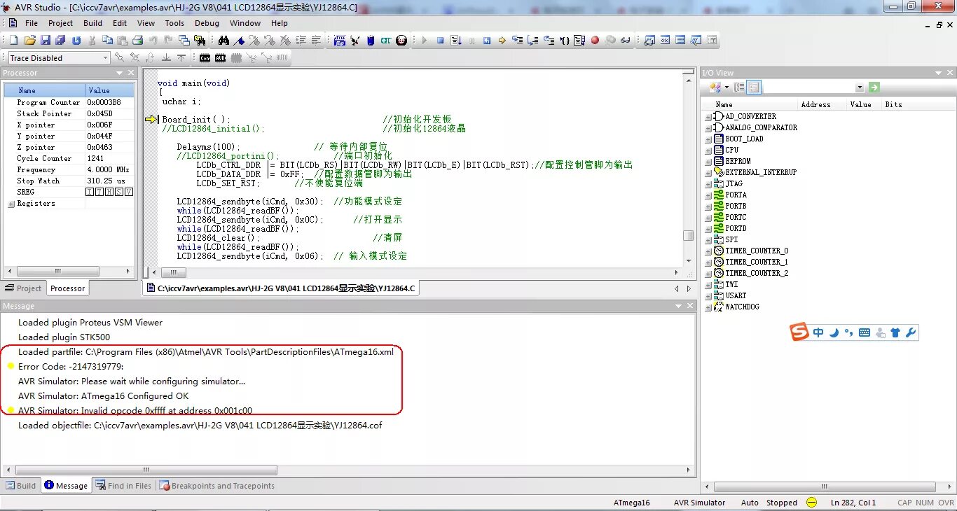Open Find with the binoculars icon
957x511 pixels.
(223, 40)
